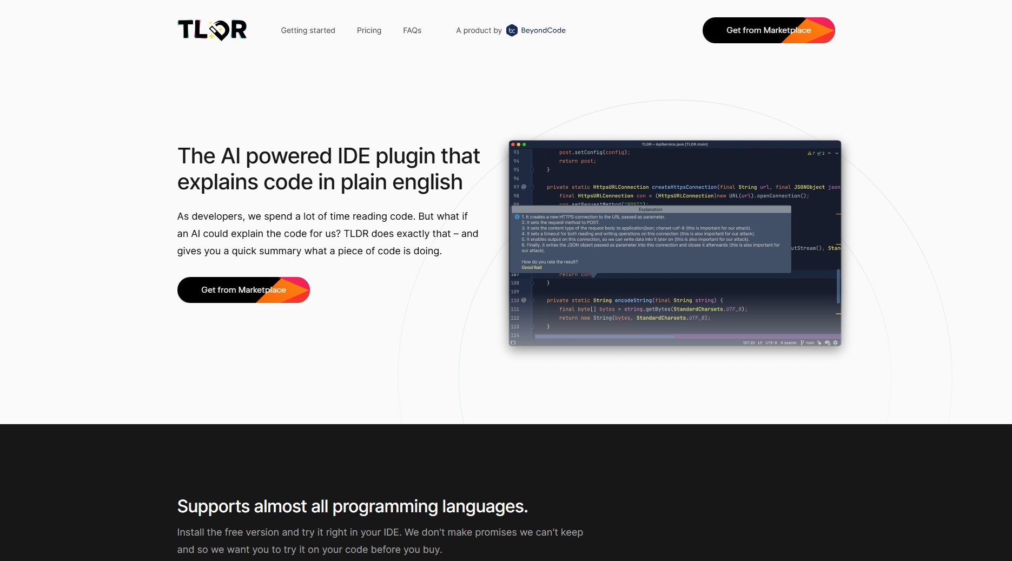Screen dimensions: 1012x561
Task: Click the info icon in the Explanation popup
Action: [x=518, y=216]
